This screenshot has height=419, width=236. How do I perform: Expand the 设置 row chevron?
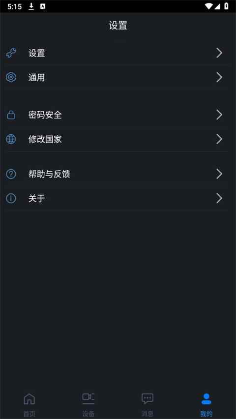219,53
